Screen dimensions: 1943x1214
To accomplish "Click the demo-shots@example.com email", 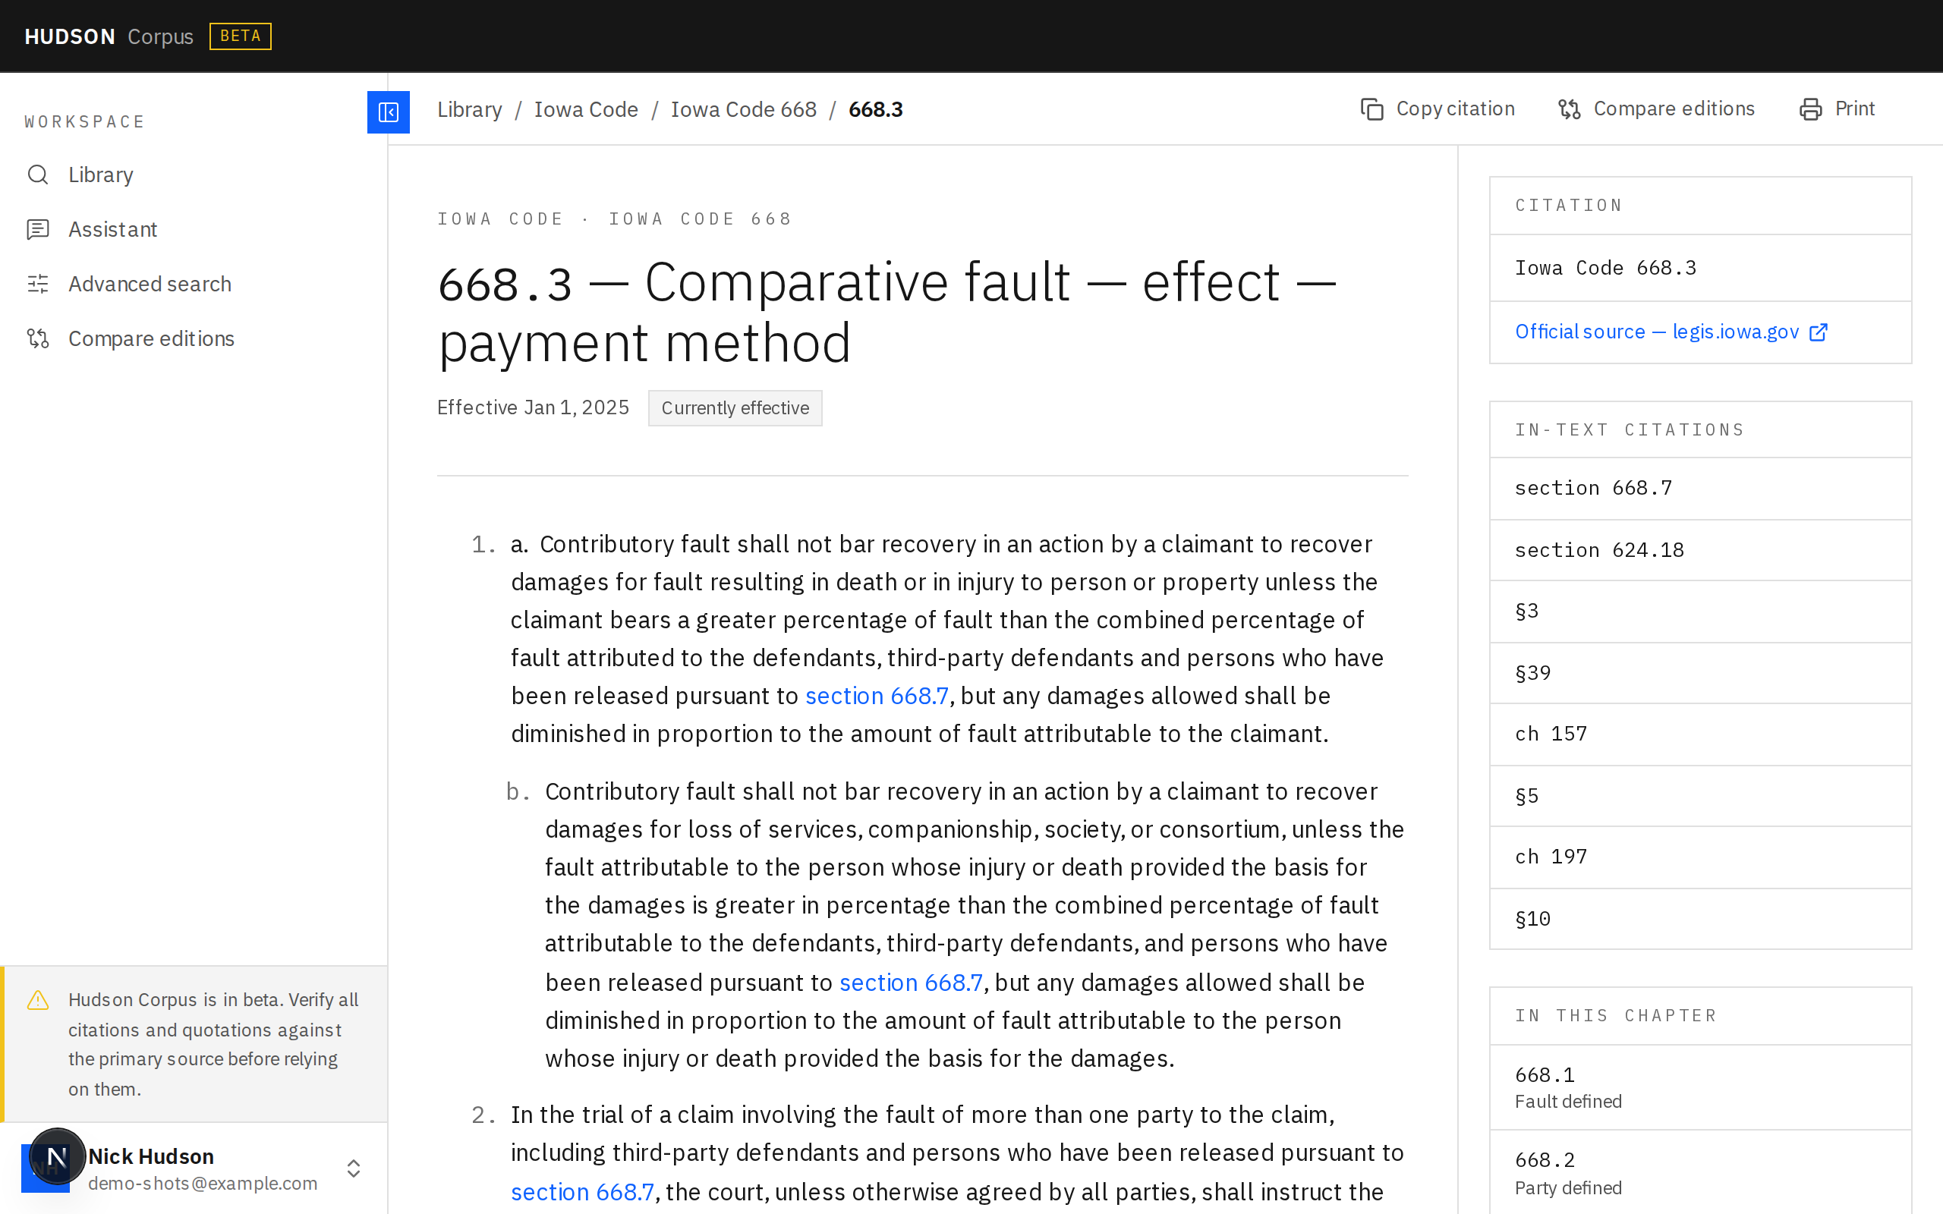I will click(x=203, y=1184).
